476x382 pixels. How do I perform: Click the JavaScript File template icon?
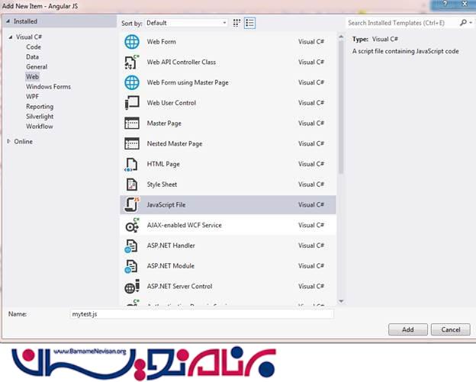click(x=132, y=205)
